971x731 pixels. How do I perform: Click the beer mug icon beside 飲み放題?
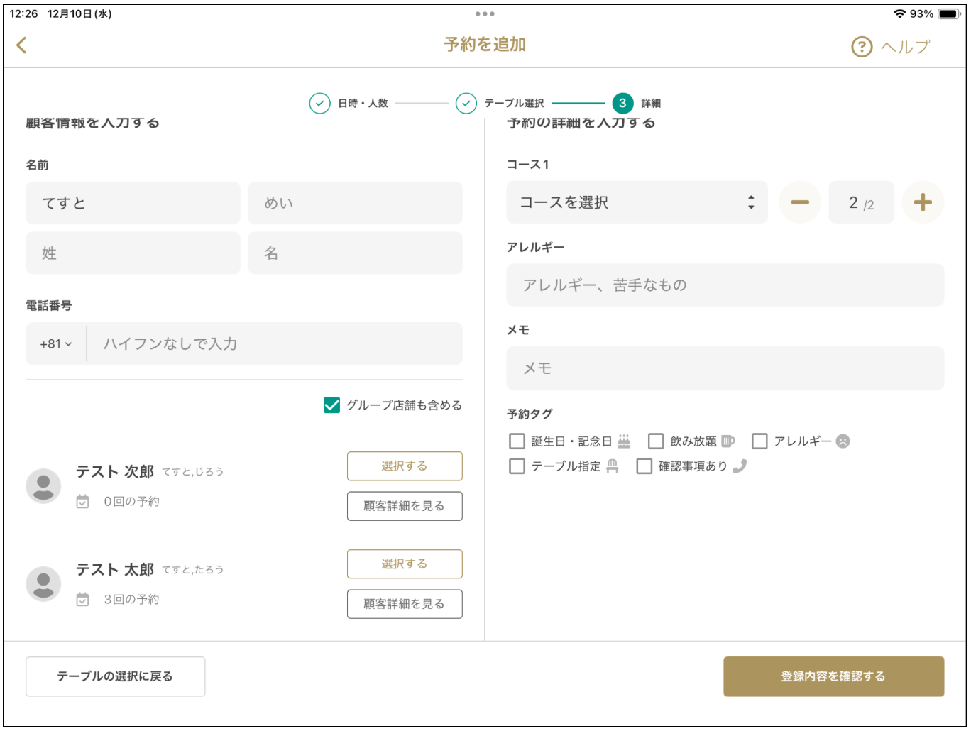tap(726, 441)
